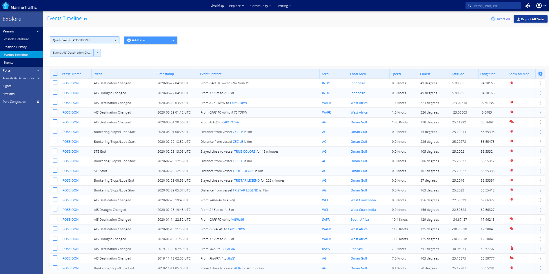Show on map the 2020-03-01 20:56 UTC event

click(x=512, y=122)
